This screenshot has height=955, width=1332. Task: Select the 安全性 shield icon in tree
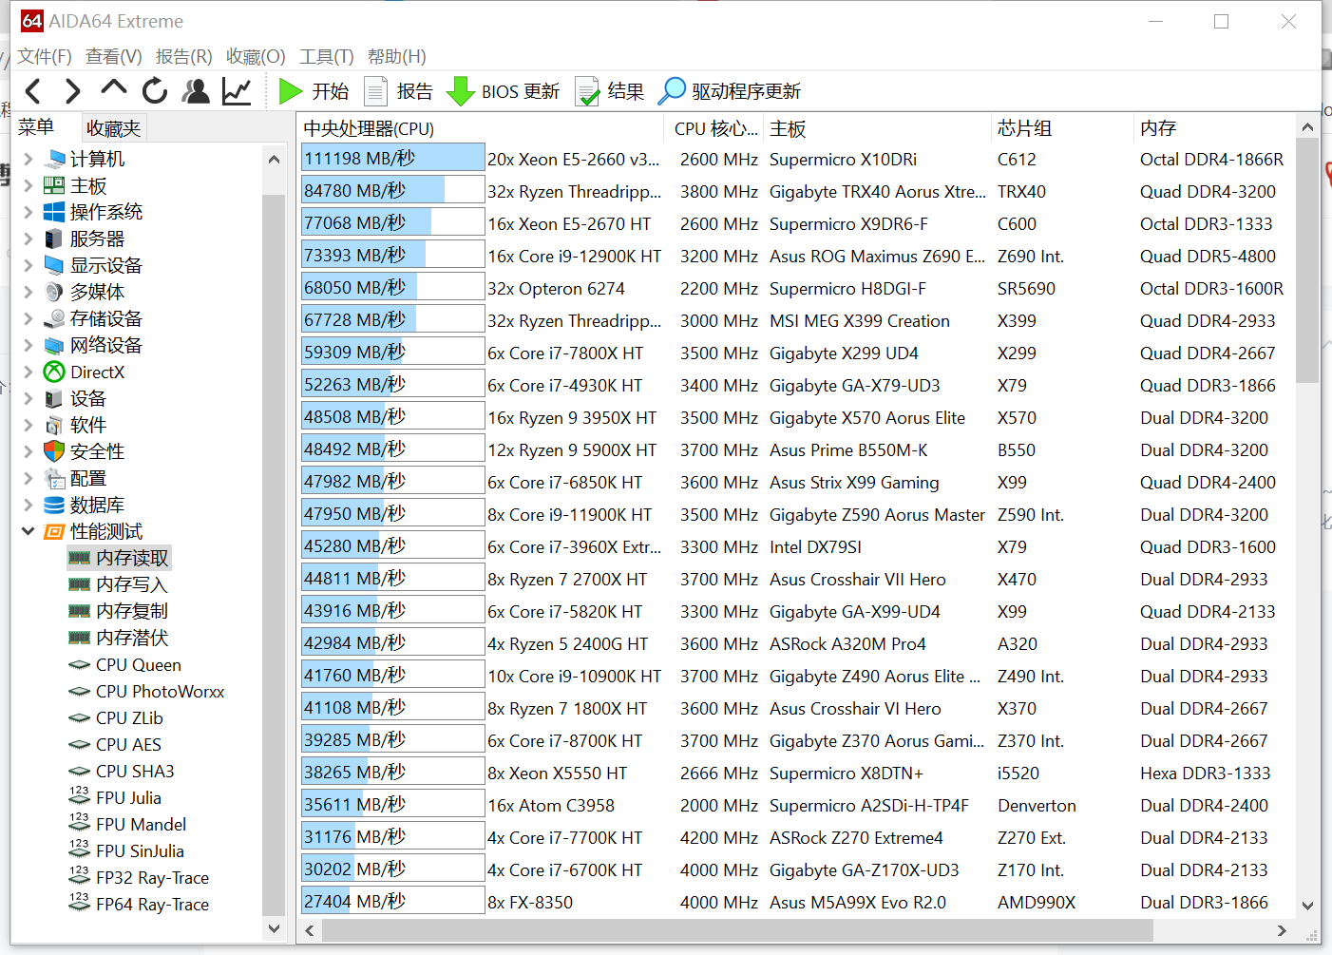[54, 451]
